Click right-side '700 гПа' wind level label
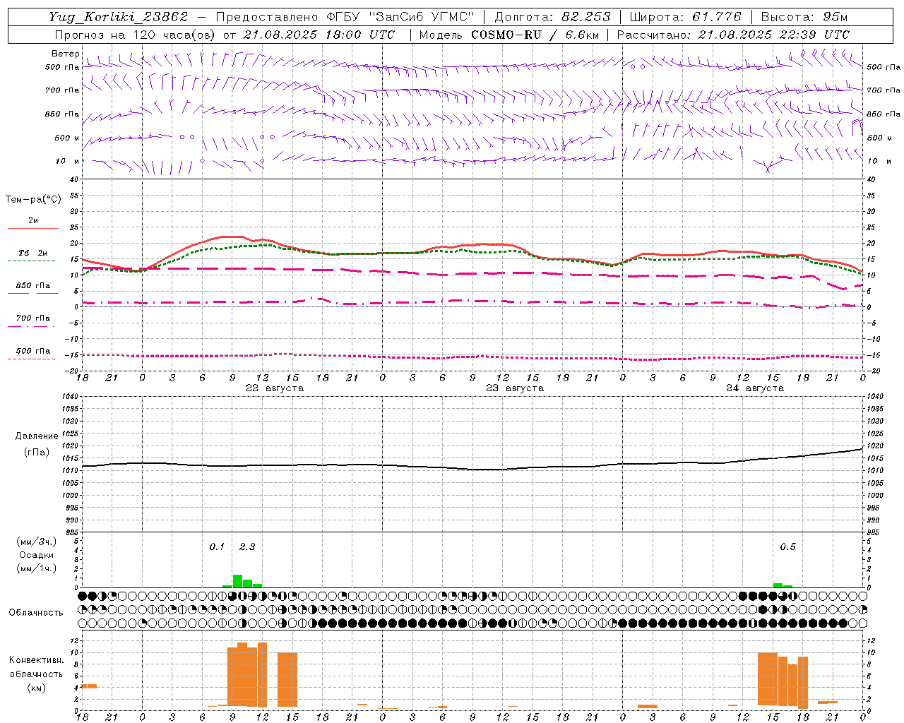The image size is (904, 723). point(884,90)
